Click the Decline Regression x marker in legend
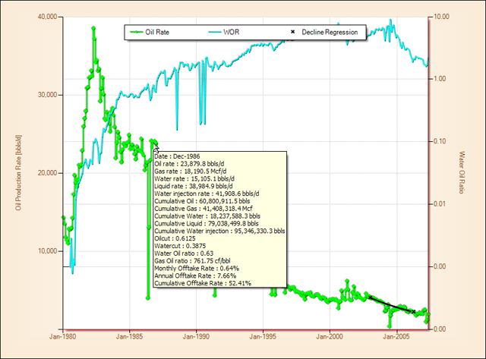Viewport: 486px width, 359px height. click(292, 32)
